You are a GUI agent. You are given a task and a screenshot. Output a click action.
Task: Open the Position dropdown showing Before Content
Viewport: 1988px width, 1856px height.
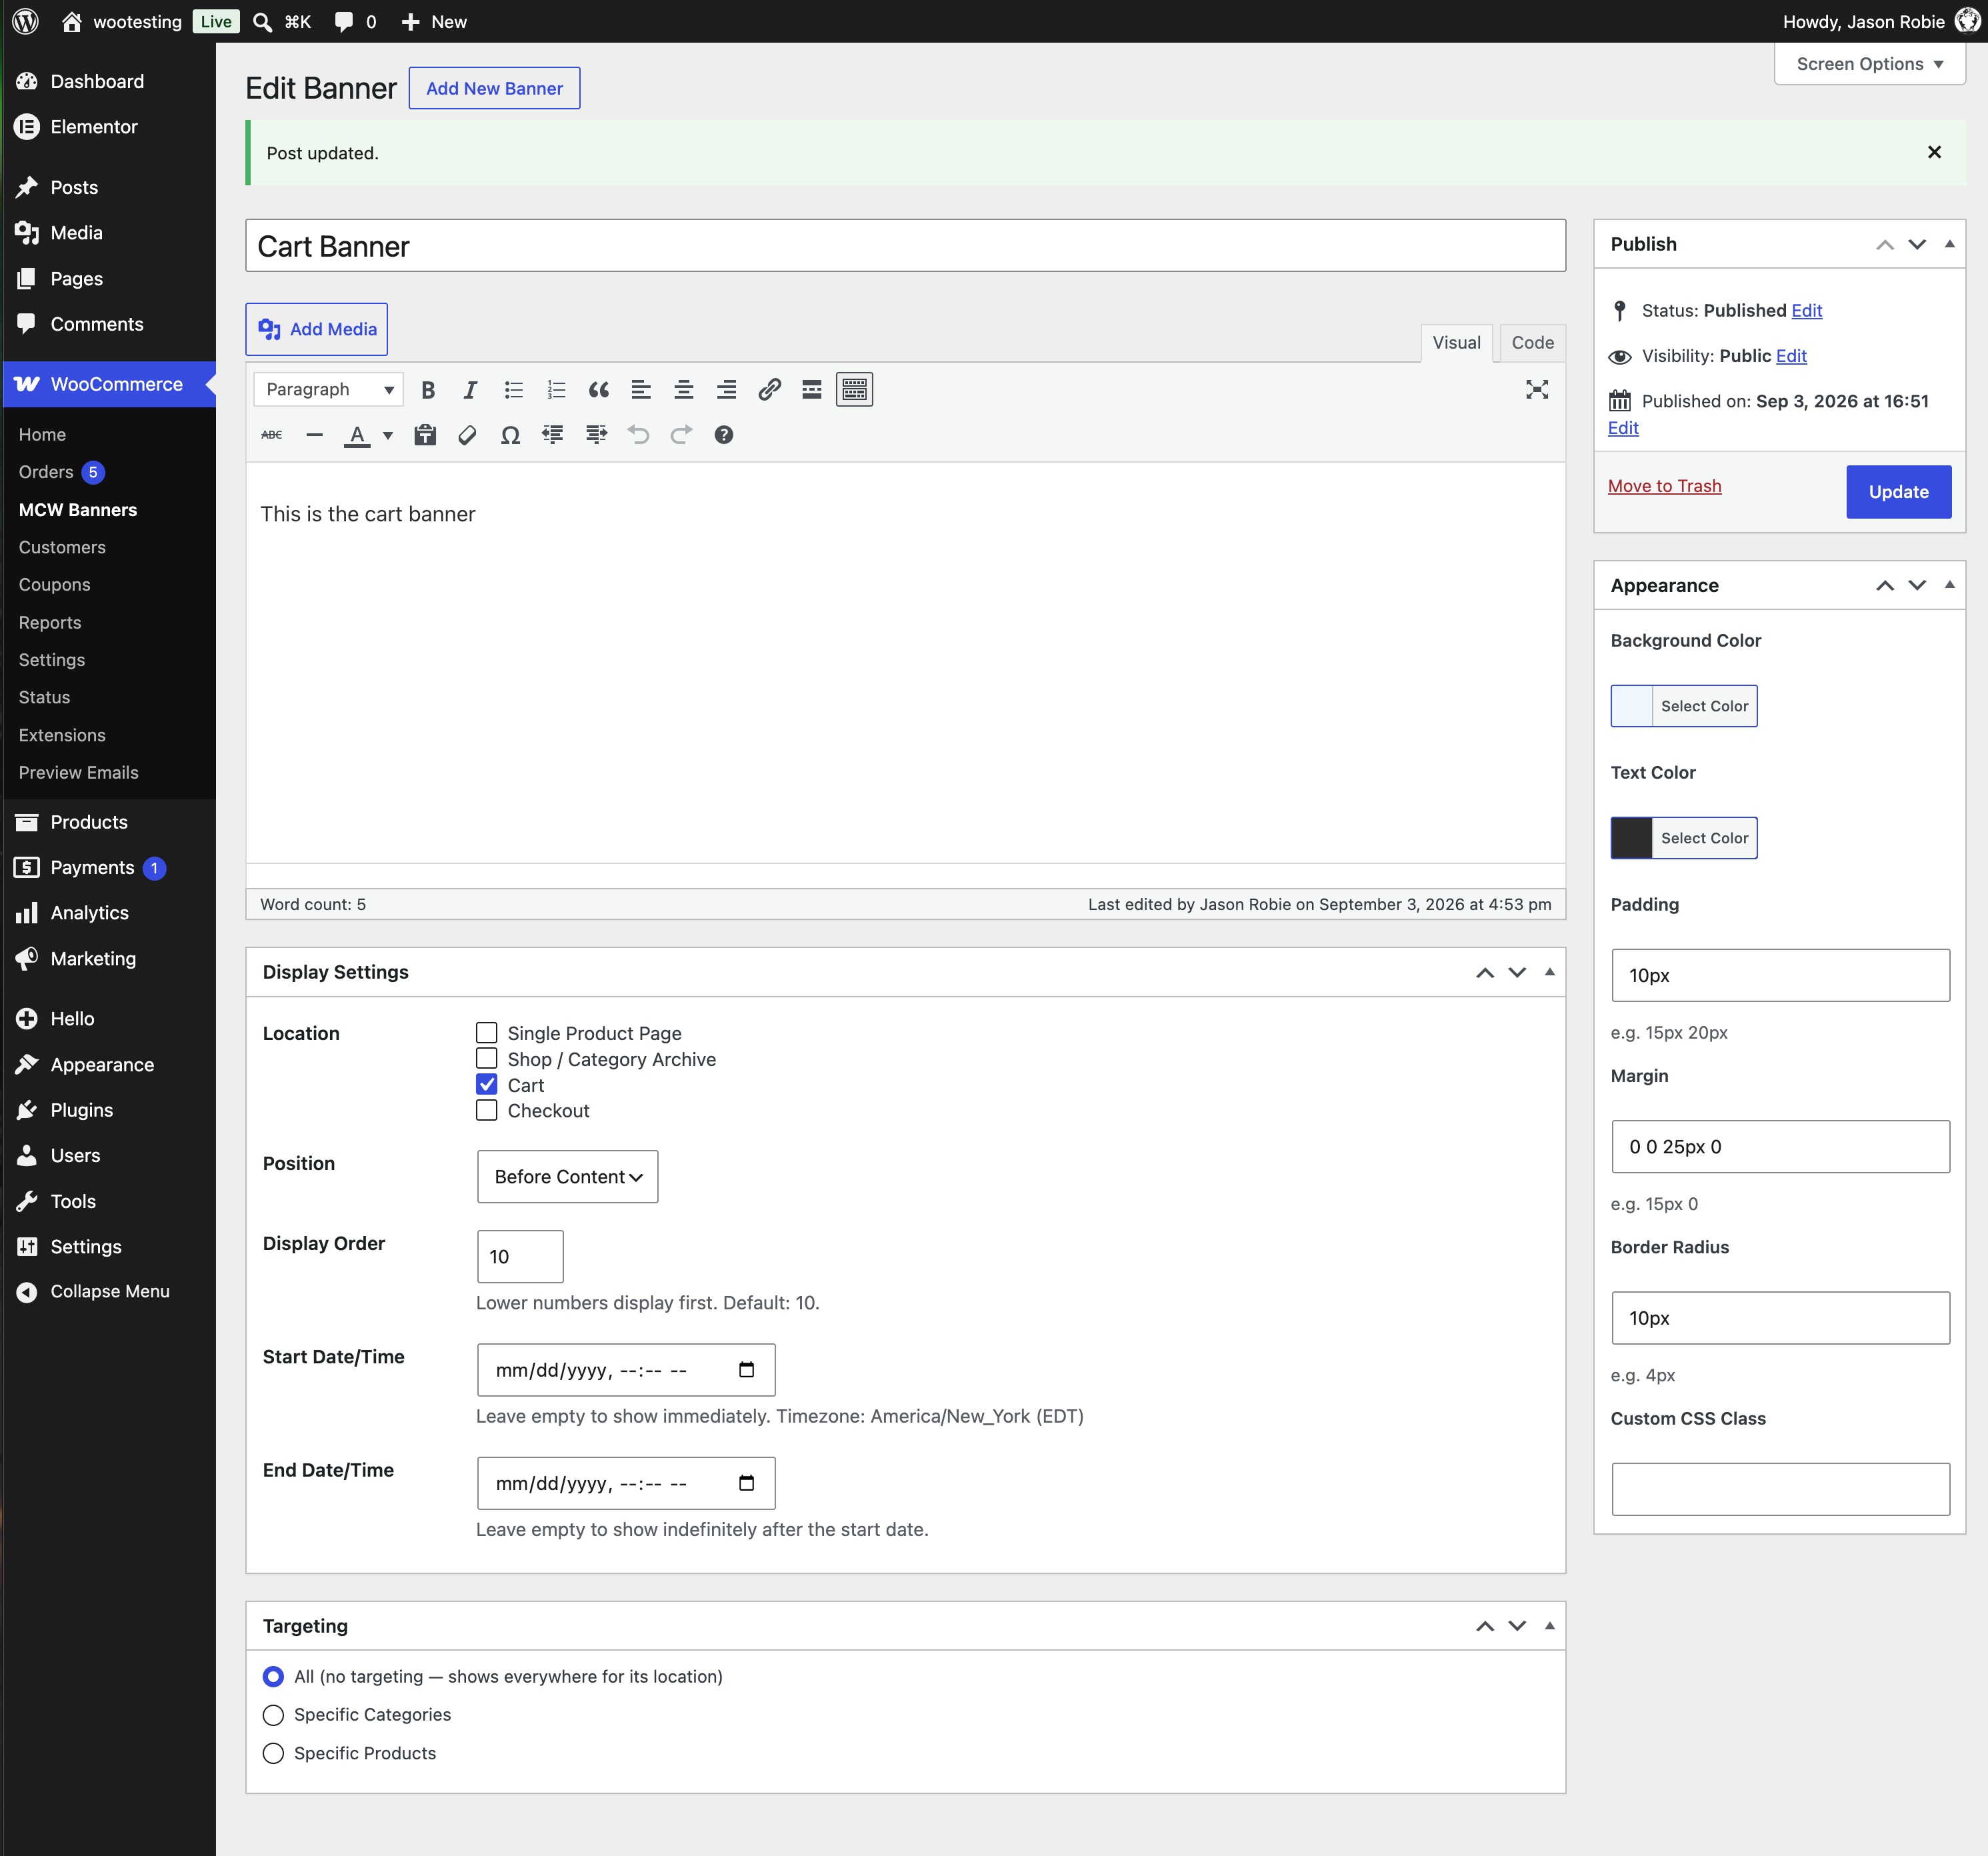(567, 1176)
